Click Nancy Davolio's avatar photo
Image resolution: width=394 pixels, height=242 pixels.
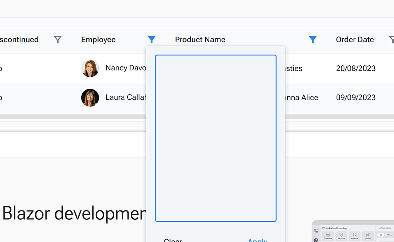(90, 68)
